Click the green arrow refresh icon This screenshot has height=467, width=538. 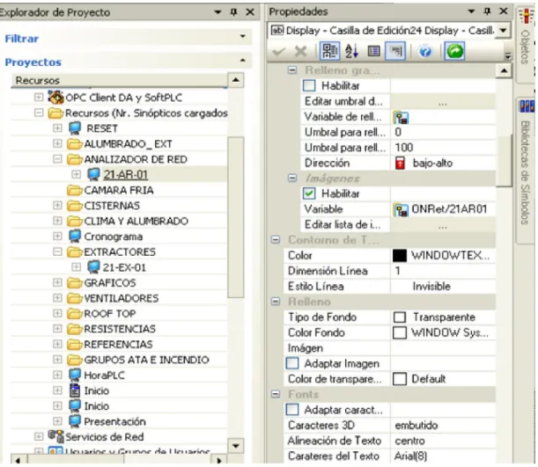pos(454,51)
